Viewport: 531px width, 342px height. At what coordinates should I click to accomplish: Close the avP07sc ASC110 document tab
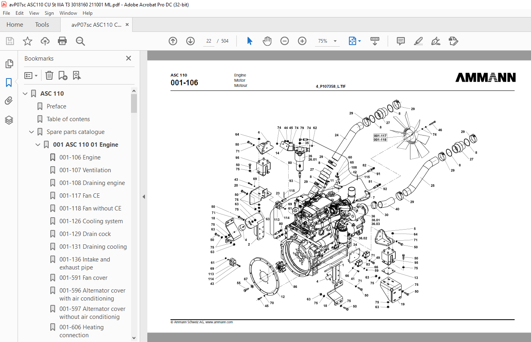[x=127, y=25]
